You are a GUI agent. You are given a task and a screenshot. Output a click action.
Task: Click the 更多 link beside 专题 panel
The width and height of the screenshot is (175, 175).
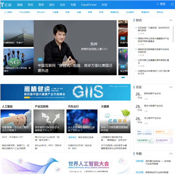click(x=171, y=154)
